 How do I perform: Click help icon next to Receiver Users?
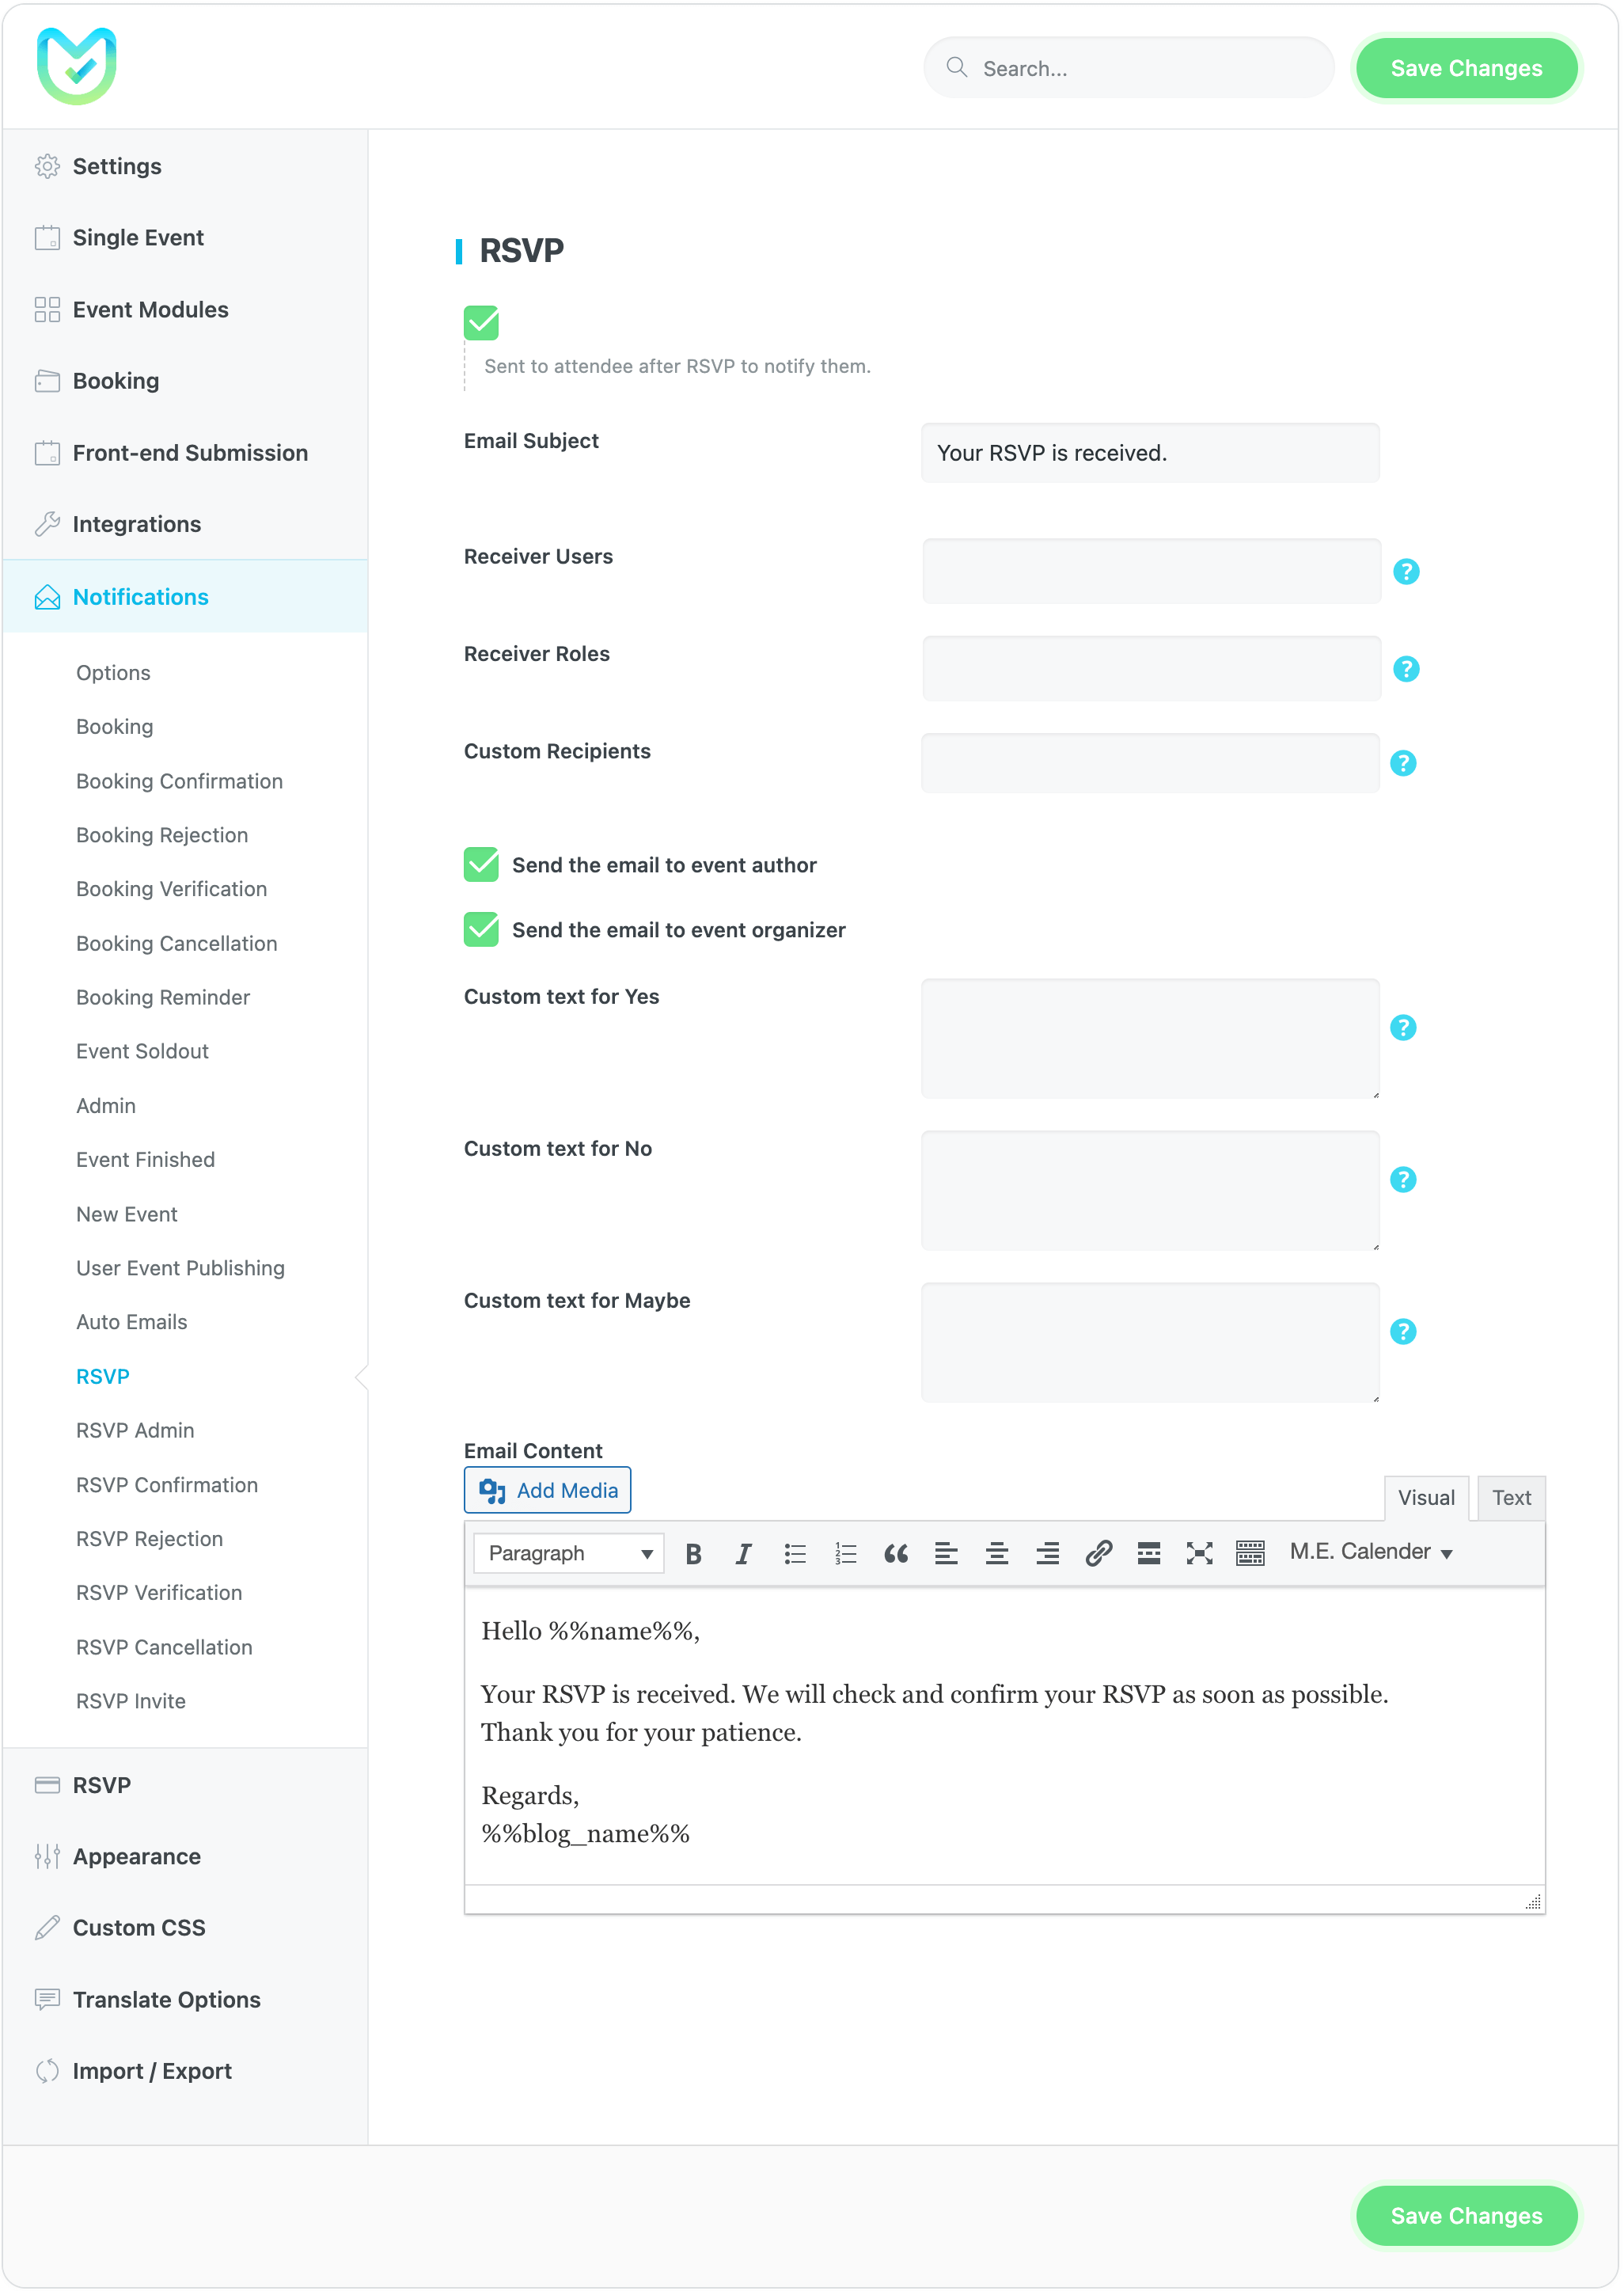1406,571
